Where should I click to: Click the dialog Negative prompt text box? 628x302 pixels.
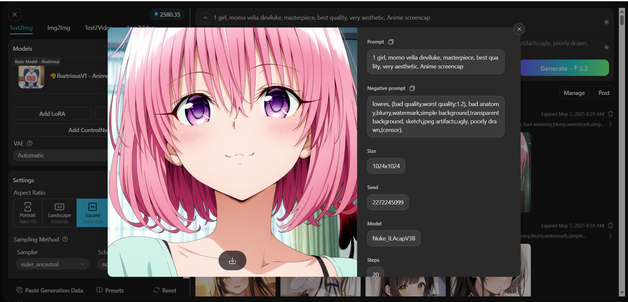(436, 117)
